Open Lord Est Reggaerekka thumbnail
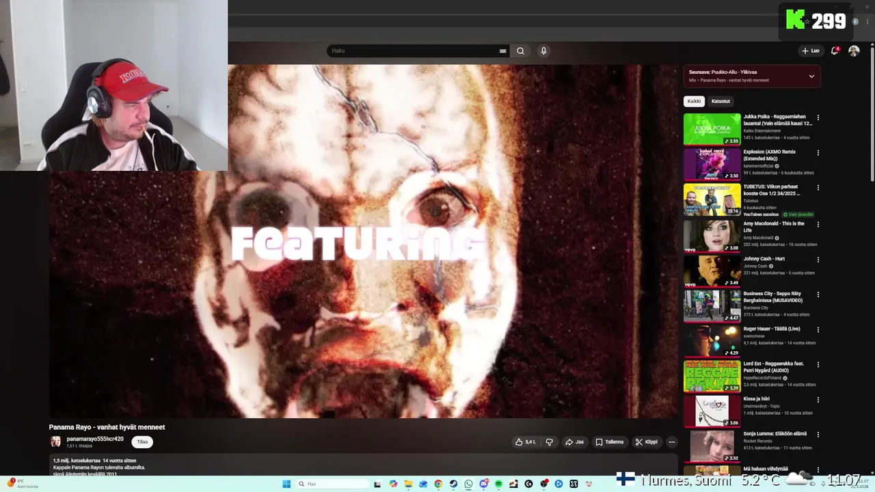The height and width of the screenshot is (492, 875). click(712, 376)
